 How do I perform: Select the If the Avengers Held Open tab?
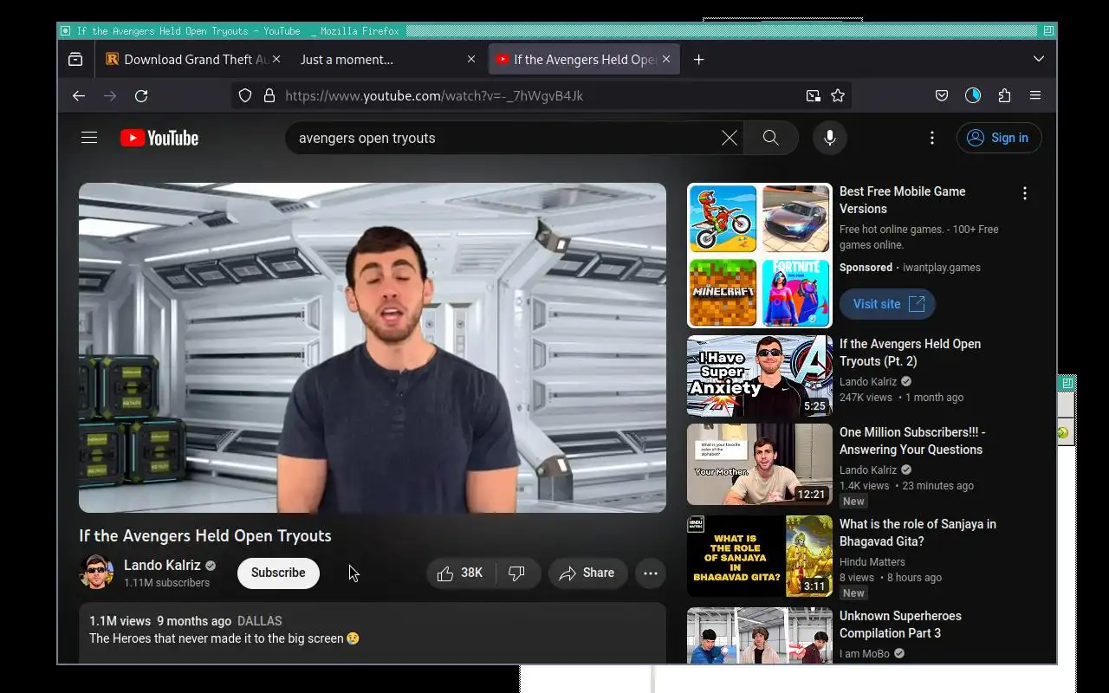pos(584,59)
